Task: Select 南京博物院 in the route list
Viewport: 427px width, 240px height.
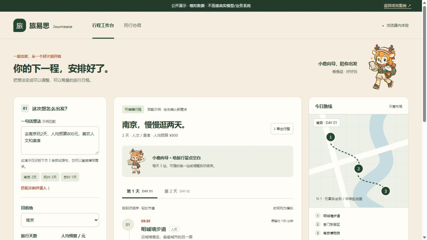Action: tap(331, 233)
